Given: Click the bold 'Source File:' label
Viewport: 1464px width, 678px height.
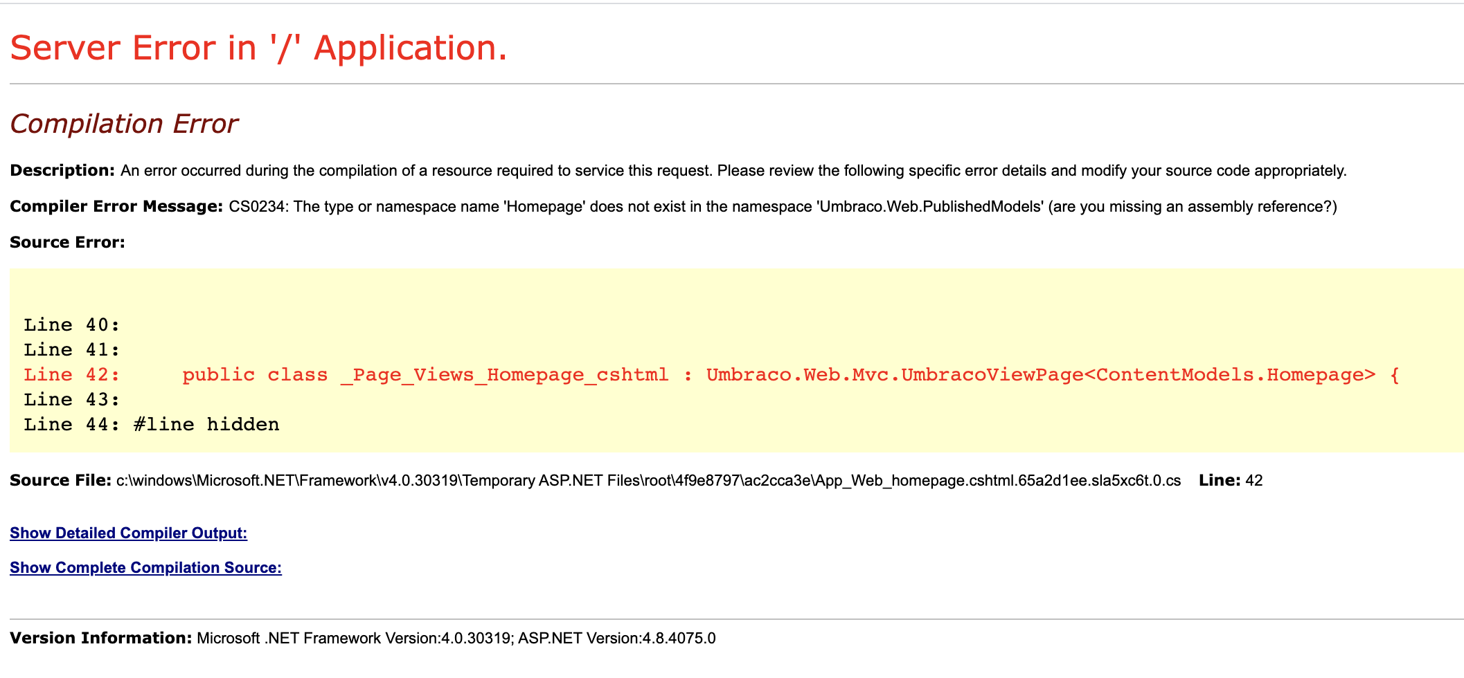Looking at the screenshot, I should click(60, 480).
